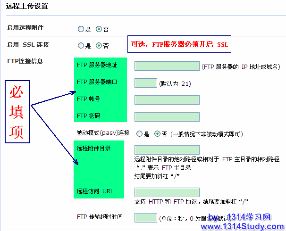Viewport: 286px width, 231px height.
Task: Enable SSL 连接 by choosing 是
Action: tap(81, 46)
